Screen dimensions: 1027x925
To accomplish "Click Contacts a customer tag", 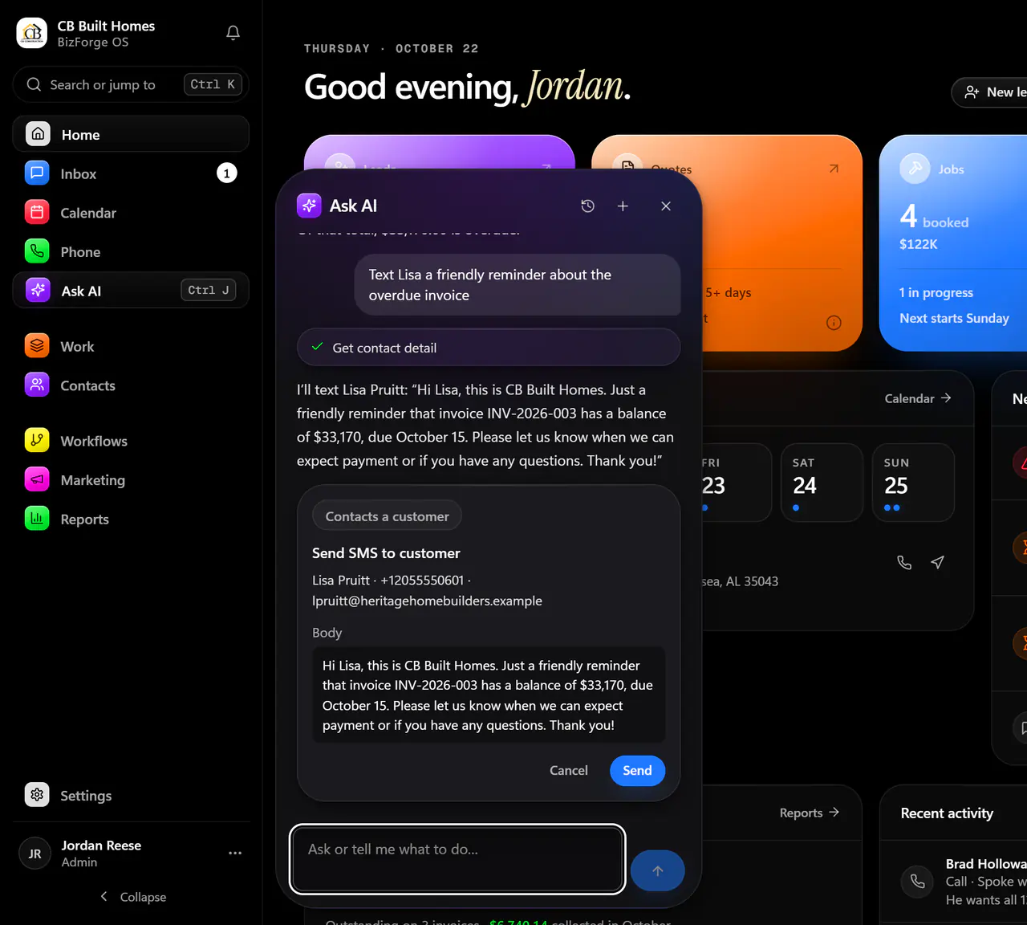I will [x=387, y=516].
